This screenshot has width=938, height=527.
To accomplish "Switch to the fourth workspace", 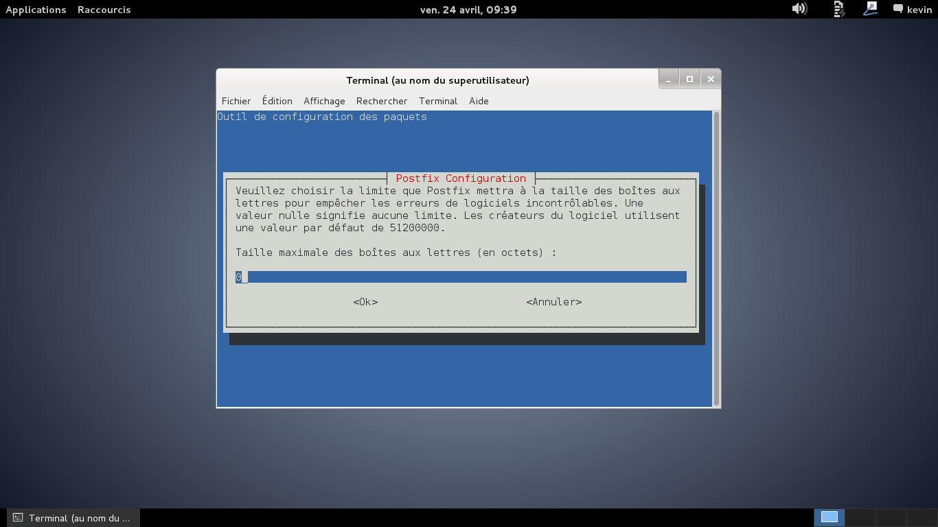I will 922,517.
